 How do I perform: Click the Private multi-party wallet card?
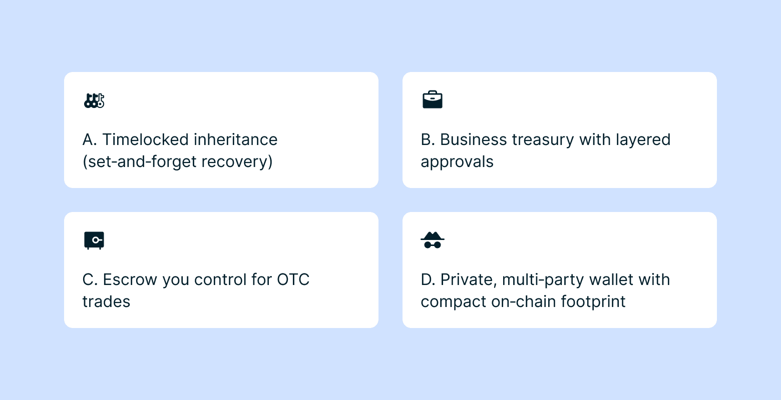point(559,270)
